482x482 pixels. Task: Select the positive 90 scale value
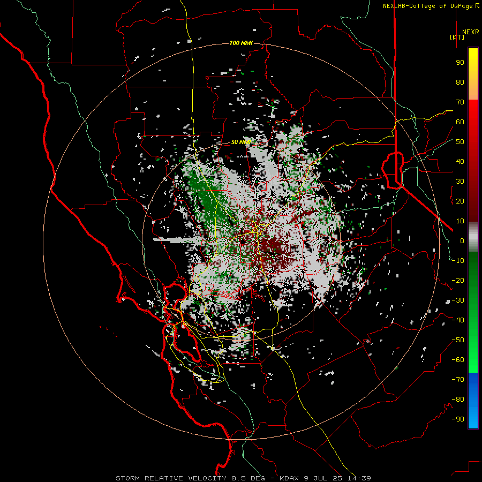[460, 63]
